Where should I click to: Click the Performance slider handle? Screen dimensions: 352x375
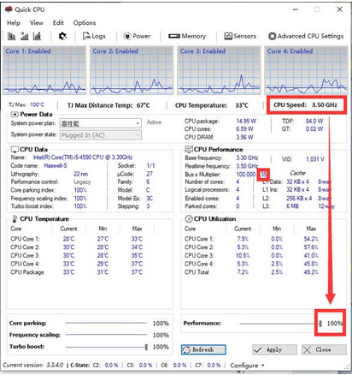(320, 324)
